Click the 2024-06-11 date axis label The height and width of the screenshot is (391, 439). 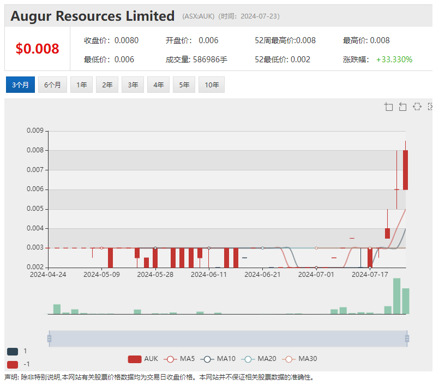tap(209, 275)
